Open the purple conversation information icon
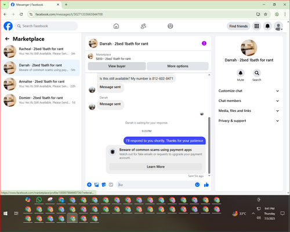Screen dimensions: 290x232 click(x=204, y=43)
